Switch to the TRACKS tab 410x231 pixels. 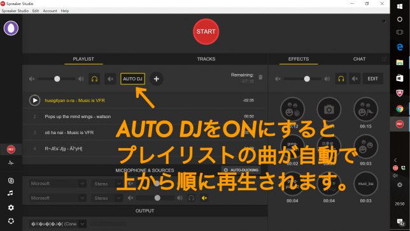206,59
